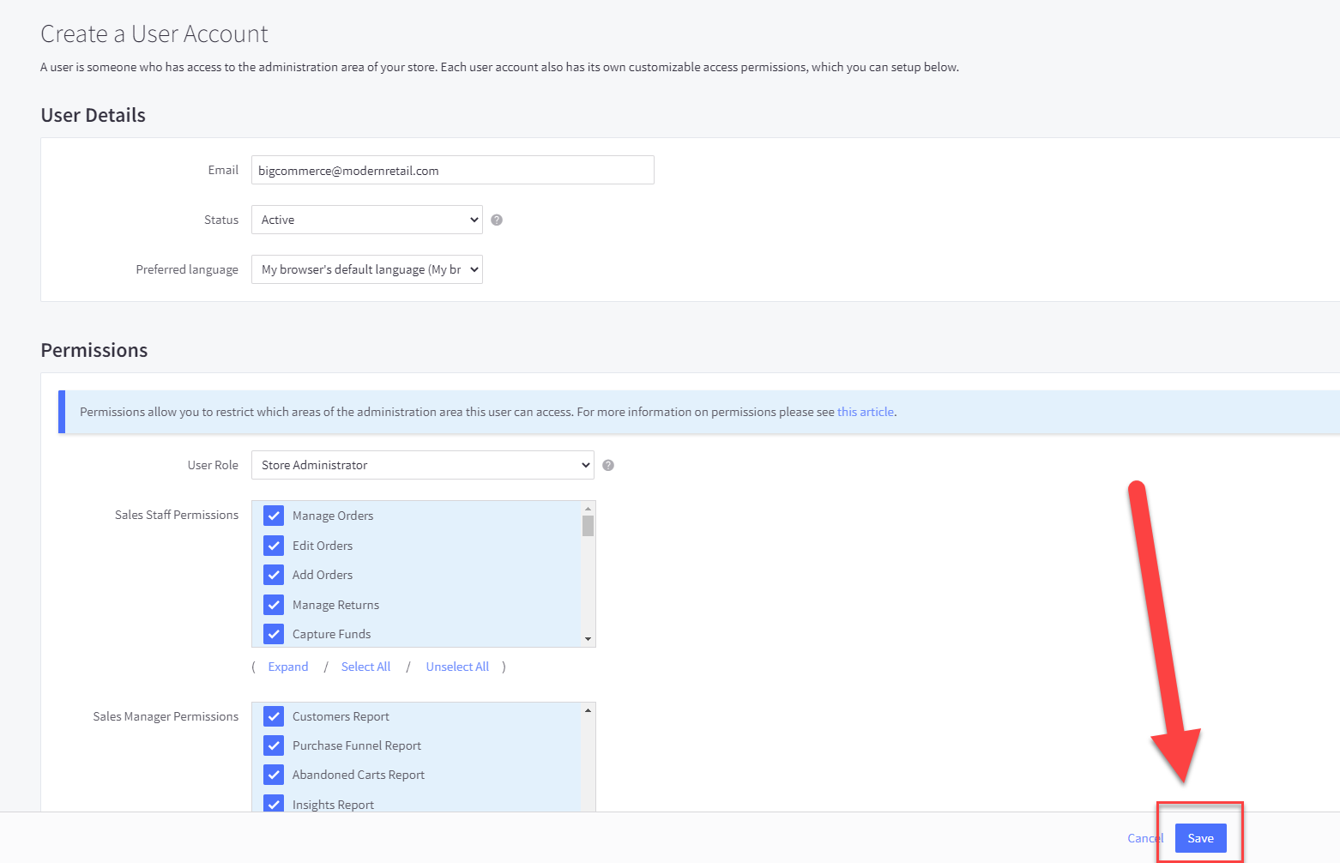Click the 'Manage Orders' label text

[x=333, y=516]
